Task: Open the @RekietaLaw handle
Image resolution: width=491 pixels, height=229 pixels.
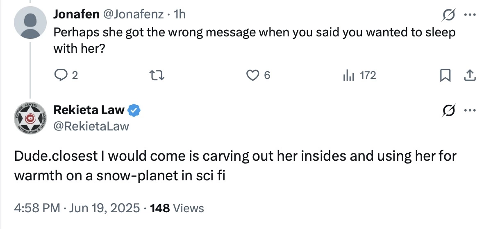Action: pyautogui.click(x=91, y=126)
